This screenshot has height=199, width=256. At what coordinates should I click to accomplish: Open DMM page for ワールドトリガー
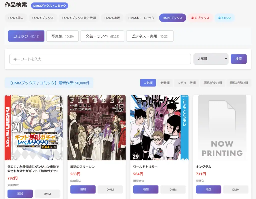coord(173,190)
